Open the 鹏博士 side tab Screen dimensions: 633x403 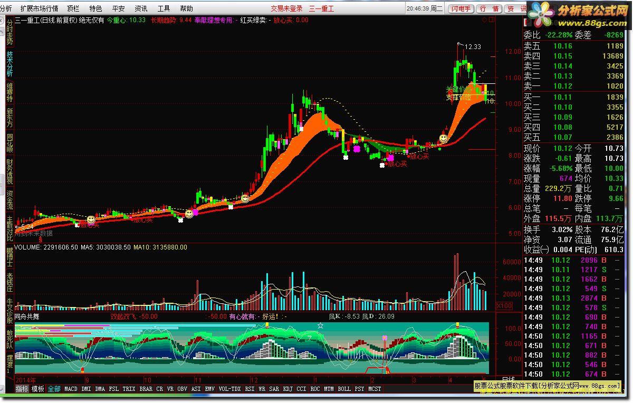(x=9, y=257)
